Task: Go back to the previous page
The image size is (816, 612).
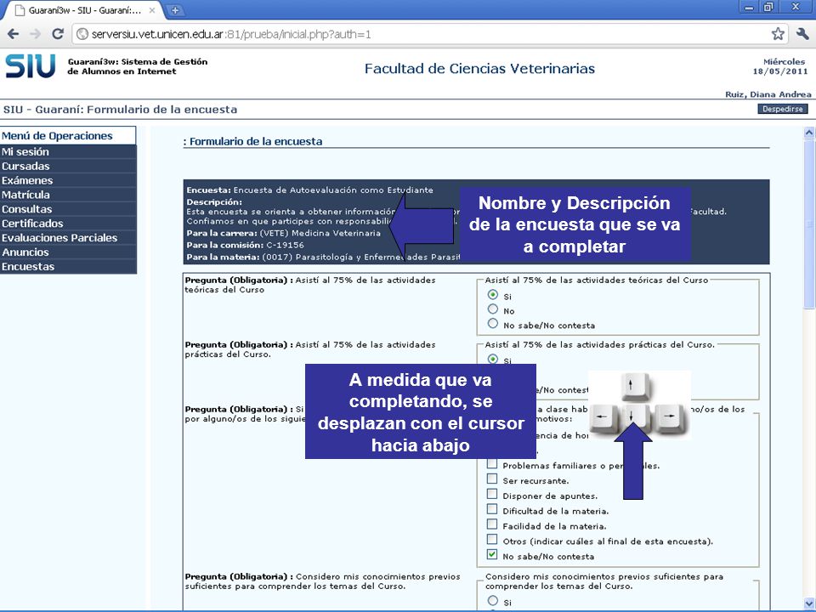Action: coord(14,34)
